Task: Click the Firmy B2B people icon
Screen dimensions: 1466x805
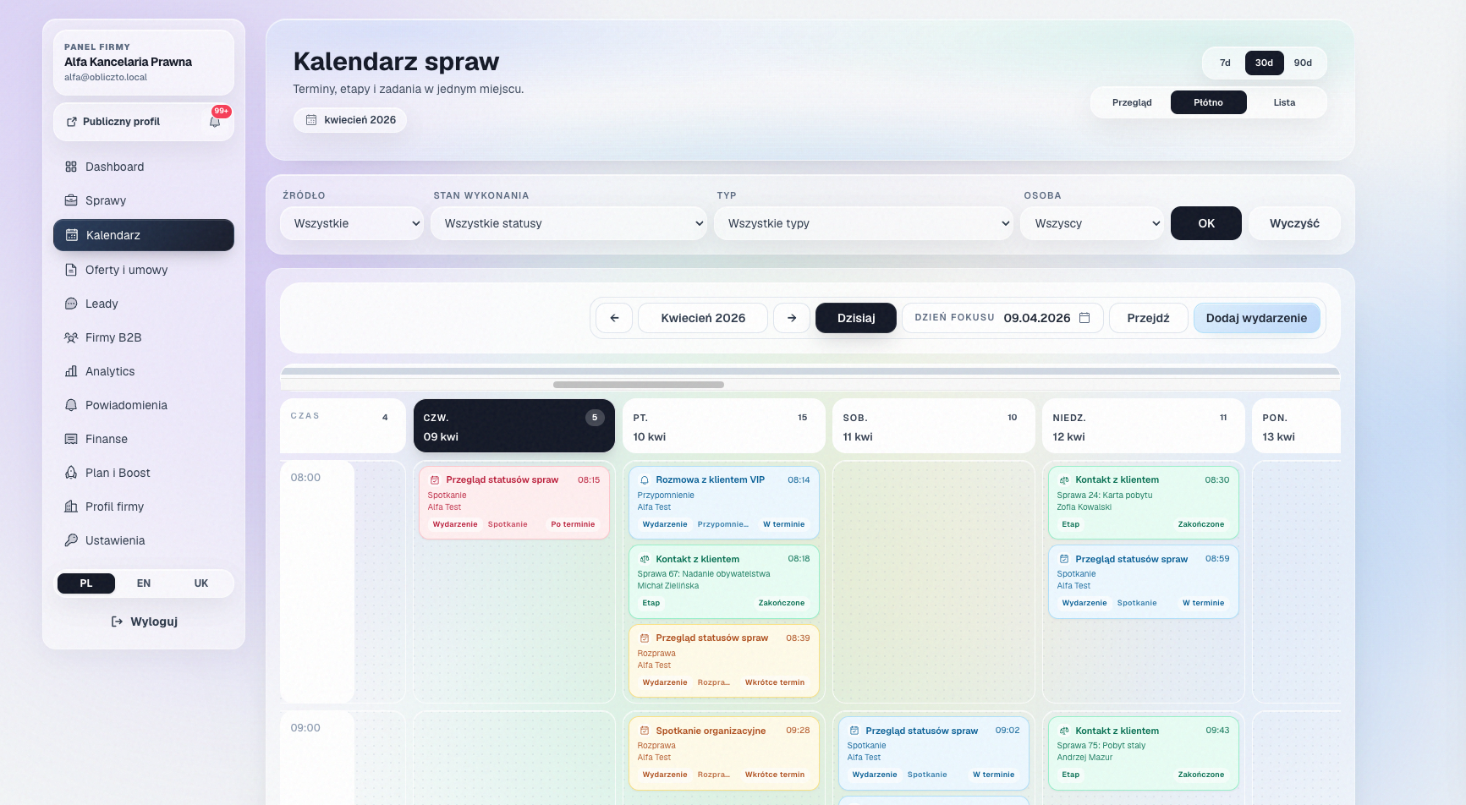Action: (71, 337)
